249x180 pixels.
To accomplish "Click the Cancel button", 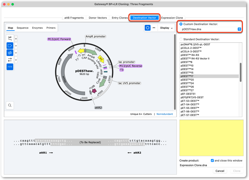I will (x=220, y=171).
